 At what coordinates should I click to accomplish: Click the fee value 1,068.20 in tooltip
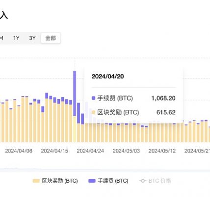coord(163,98)
